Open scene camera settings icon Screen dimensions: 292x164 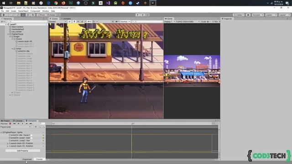point(117,22)
